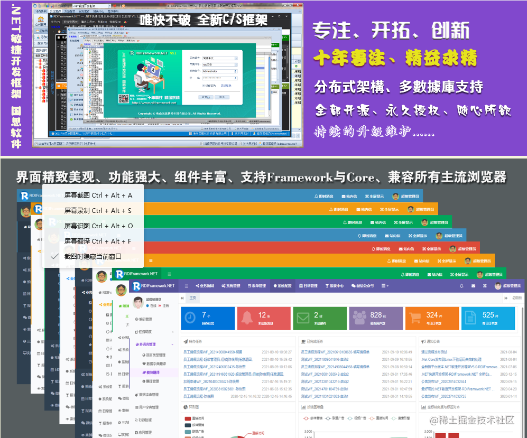Open second dropdown in login dialog
Image resolution: width=527 pixels, height=438 pixels.
click(x=220, y=64)
